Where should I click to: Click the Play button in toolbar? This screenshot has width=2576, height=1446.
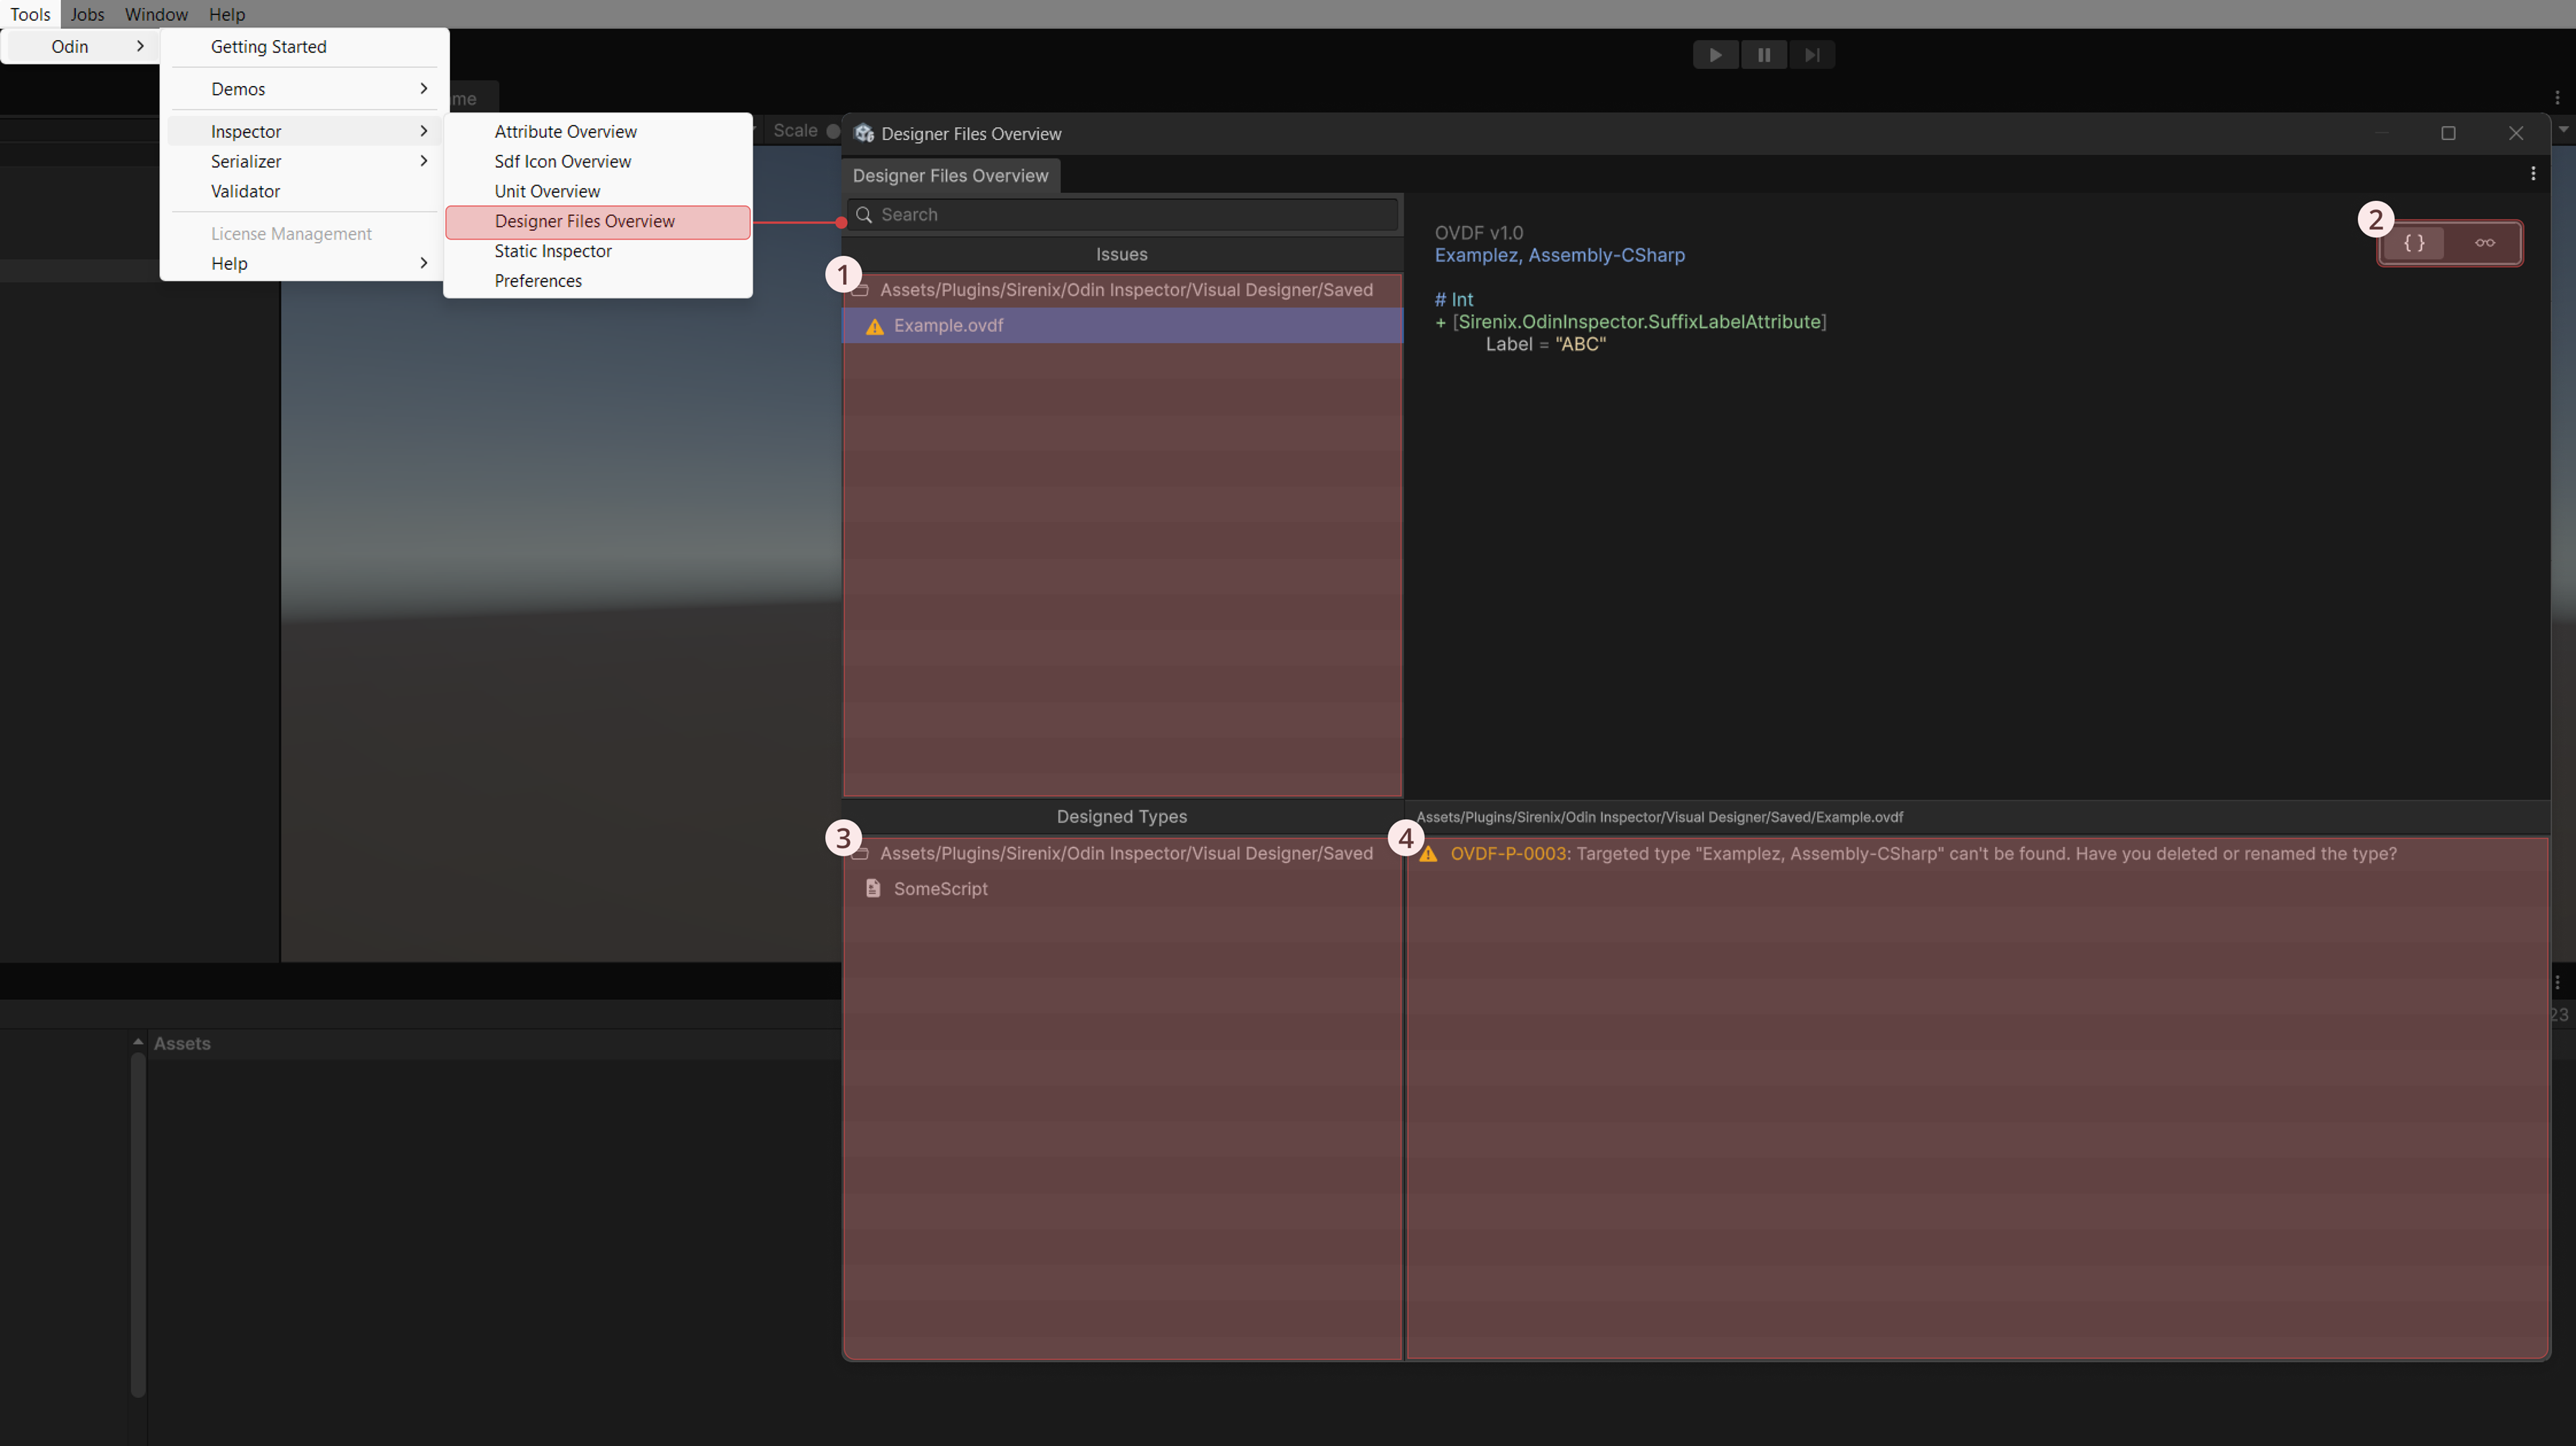click(1715, 55)
